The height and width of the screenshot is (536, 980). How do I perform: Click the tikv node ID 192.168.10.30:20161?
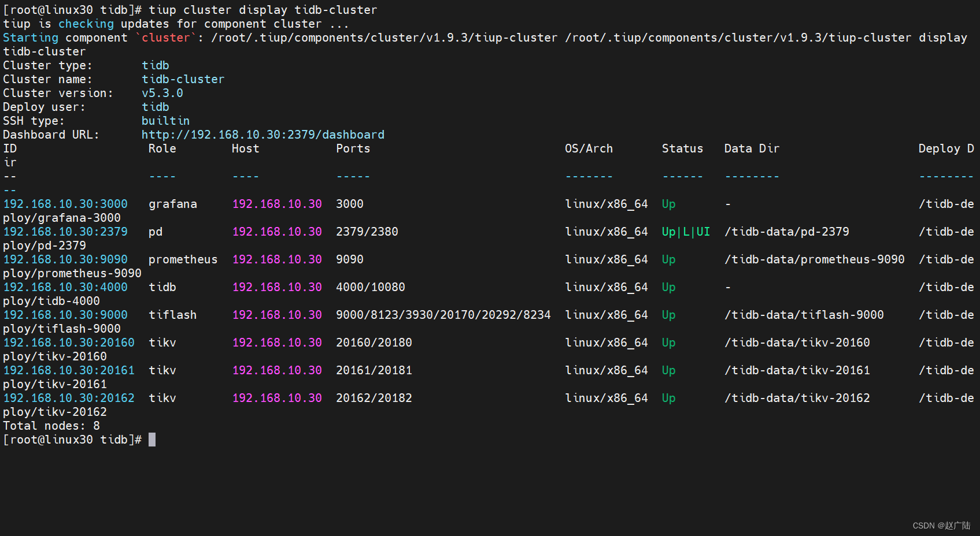coord(69,370)
